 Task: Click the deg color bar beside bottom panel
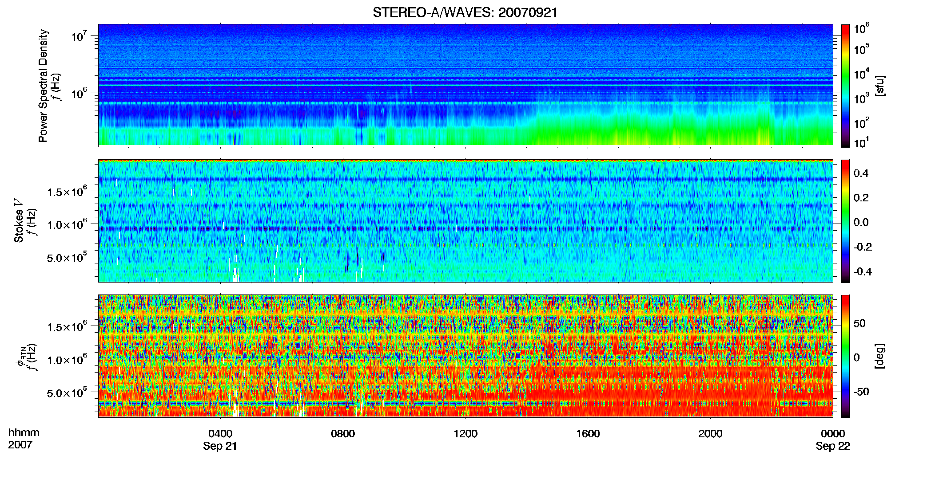845,356
